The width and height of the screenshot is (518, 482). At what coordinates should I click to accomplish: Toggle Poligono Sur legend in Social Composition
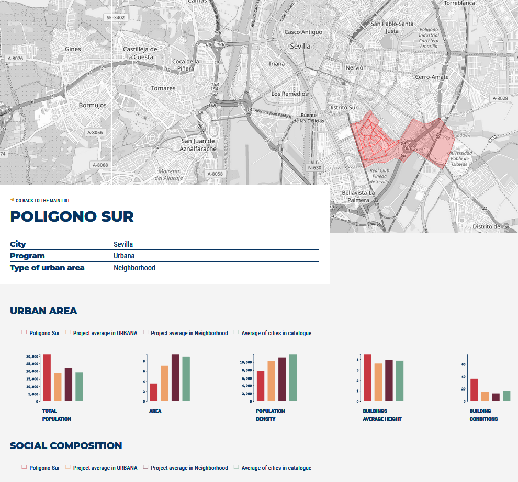(x=41, y=467)
